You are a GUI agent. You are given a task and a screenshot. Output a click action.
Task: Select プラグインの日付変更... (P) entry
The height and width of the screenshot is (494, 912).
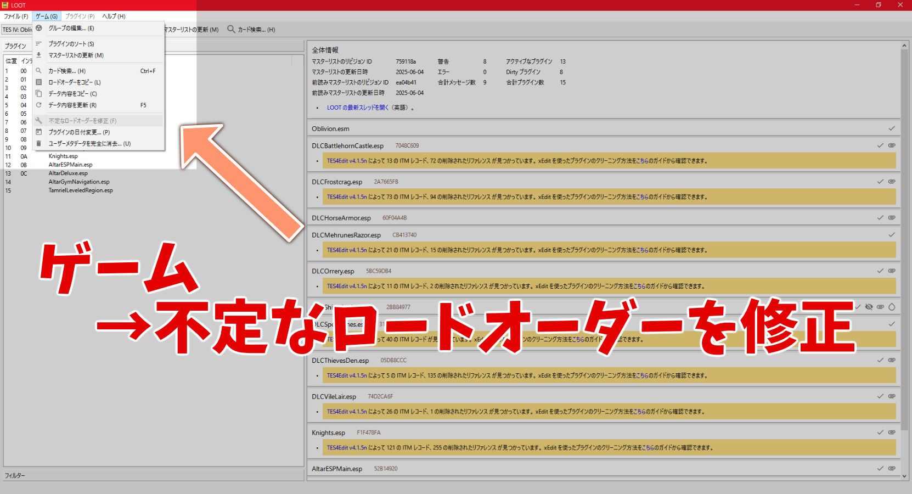click(99, 132)
